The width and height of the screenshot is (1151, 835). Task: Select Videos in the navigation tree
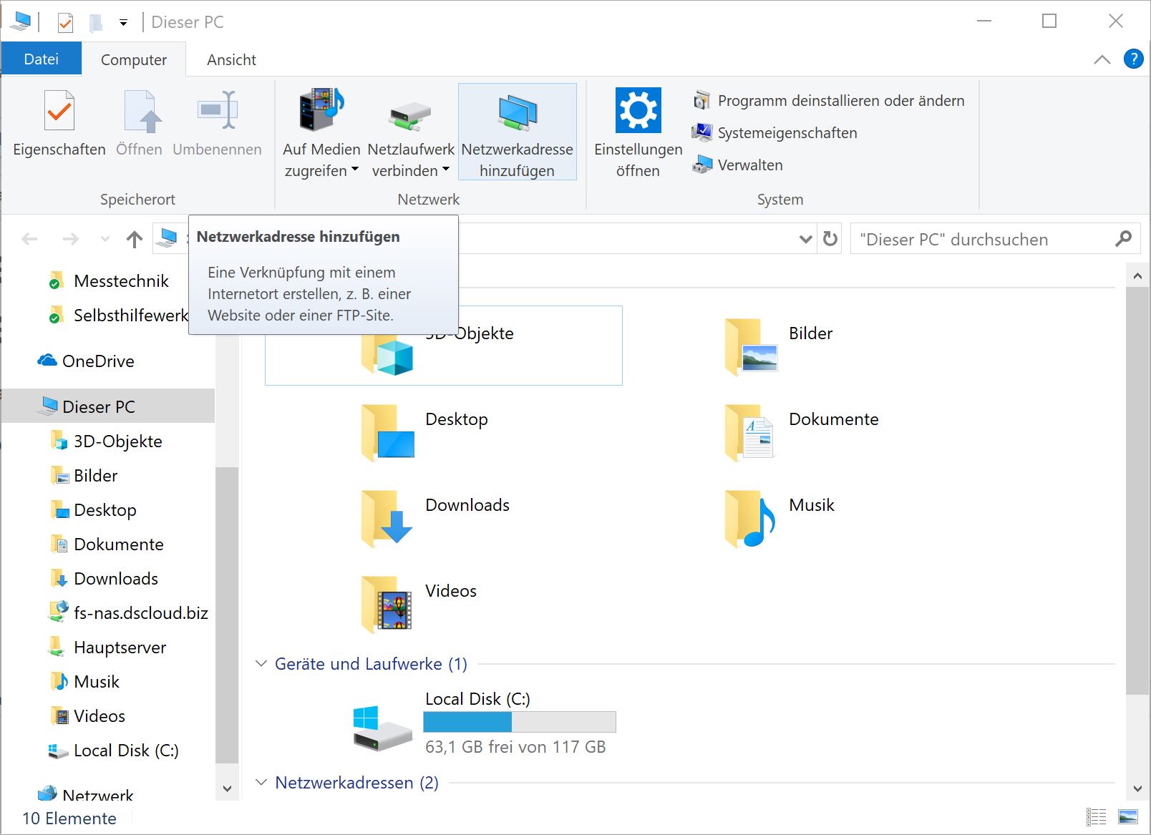click(x=88, y=716)
